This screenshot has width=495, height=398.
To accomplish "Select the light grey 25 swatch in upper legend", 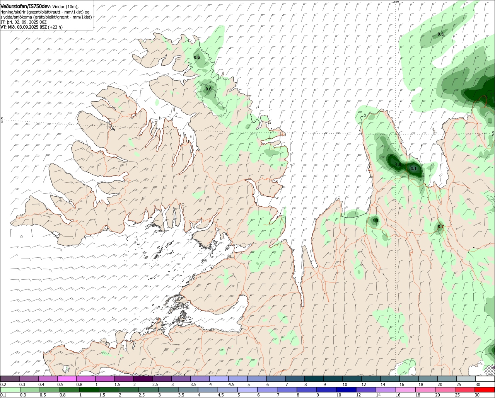I will pos(466,379).
